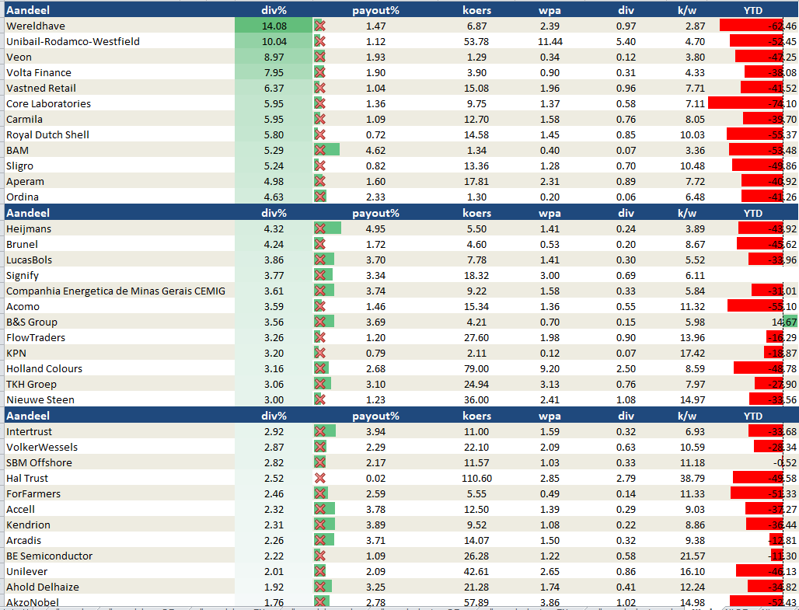This screenshot has height=610, width=799.
Task: Click the B&S Group YTD value 14.67
Action: (x=783, y=322)
